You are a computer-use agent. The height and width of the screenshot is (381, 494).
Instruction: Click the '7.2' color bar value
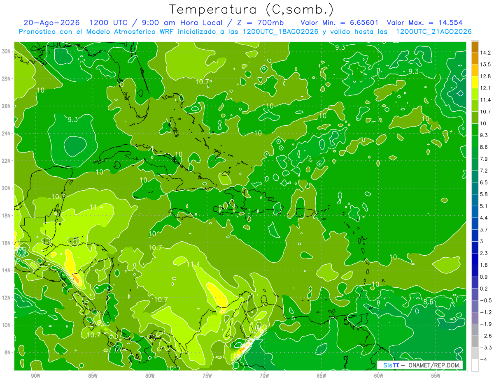tap(484, 171)
